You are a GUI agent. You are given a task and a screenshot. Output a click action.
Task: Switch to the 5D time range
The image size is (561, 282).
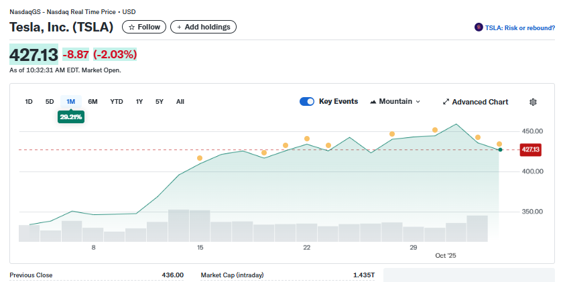[50, 102]
